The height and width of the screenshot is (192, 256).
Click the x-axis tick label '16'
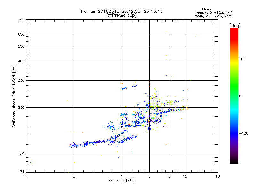pos(218,177)
